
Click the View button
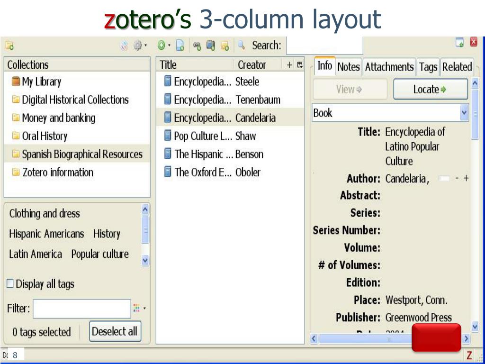click(350, 89)
